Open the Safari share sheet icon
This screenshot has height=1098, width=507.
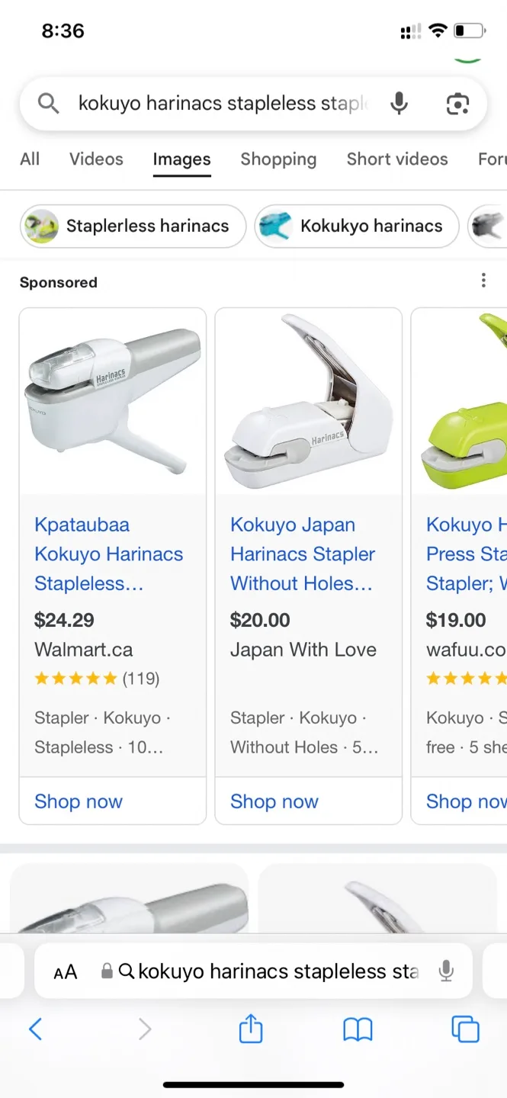pyautogui.click(x=251, y=1029)
